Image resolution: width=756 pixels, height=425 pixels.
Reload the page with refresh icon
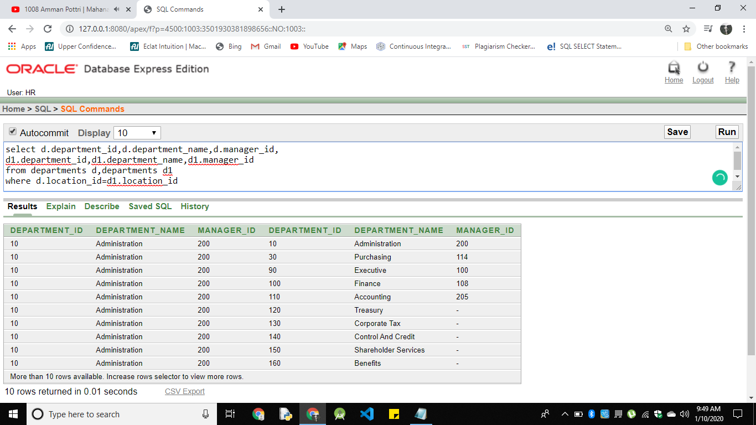pos(48,29)
